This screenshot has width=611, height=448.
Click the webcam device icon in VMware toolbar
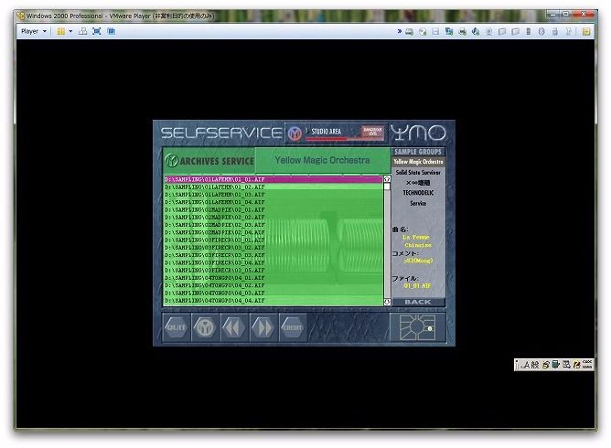(x=488, y=32)
